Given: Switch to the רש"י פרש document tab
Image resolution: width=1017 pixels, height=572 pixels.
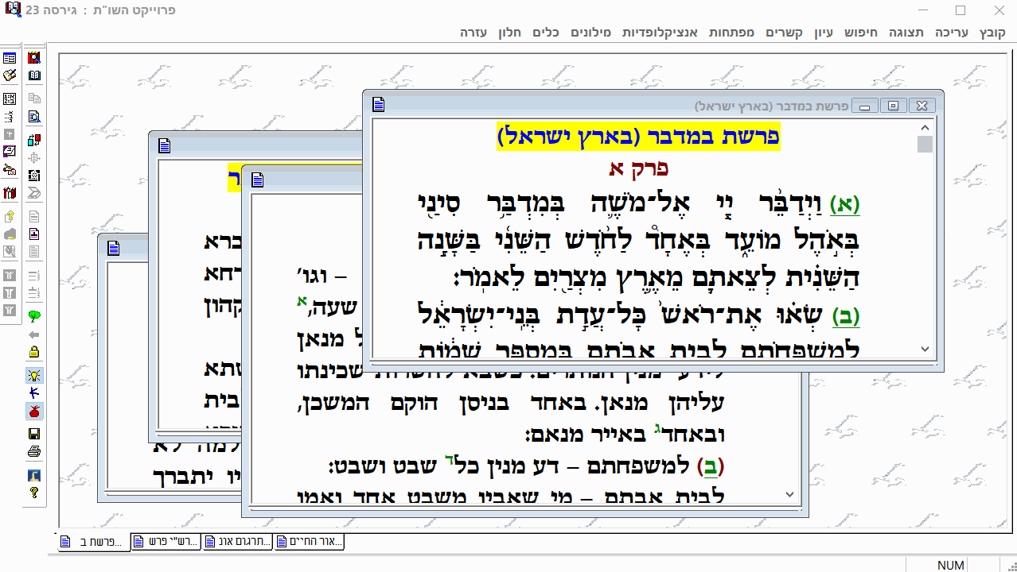Looking at the screenshot, I should pyautogui.click(x=166, y=542).
